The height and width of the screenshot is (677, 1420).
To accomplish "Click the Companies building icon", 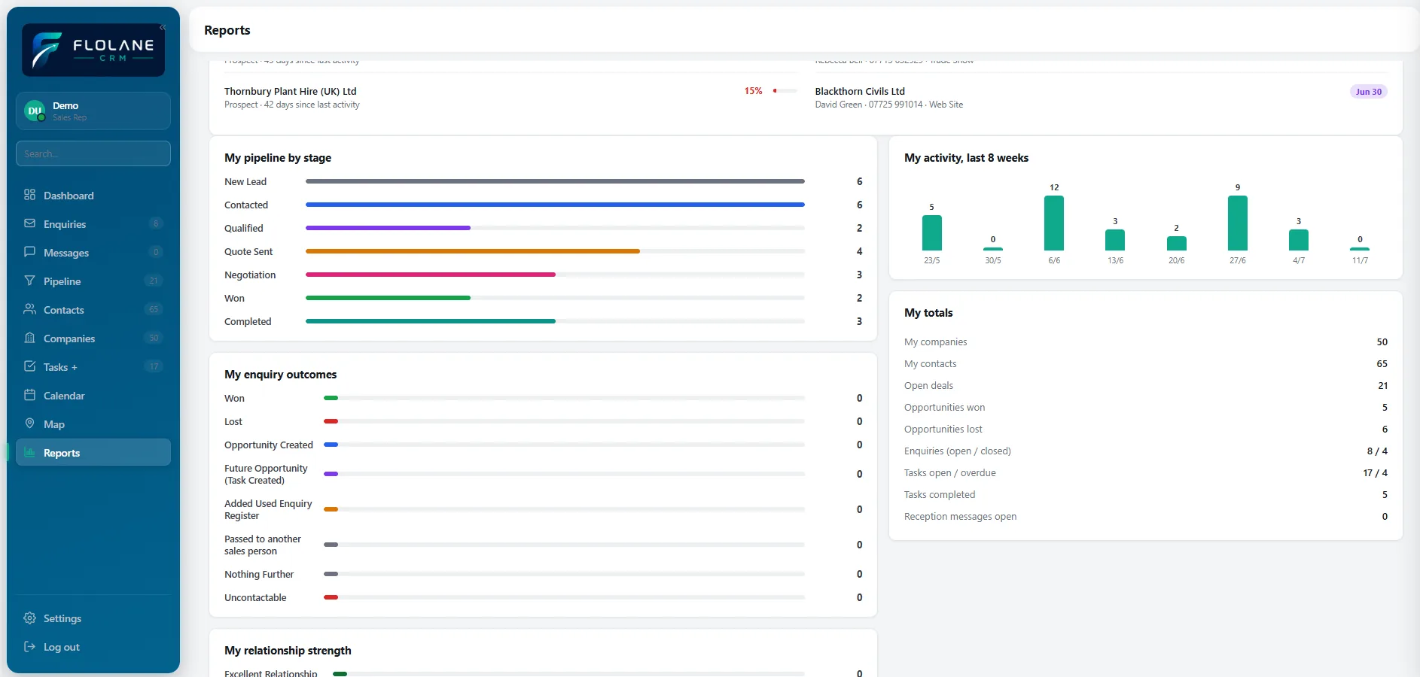I will click(x=30, y=338).
